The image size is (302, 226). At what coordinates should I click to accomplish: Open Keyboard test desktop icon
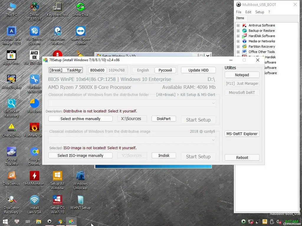[58, 10]
